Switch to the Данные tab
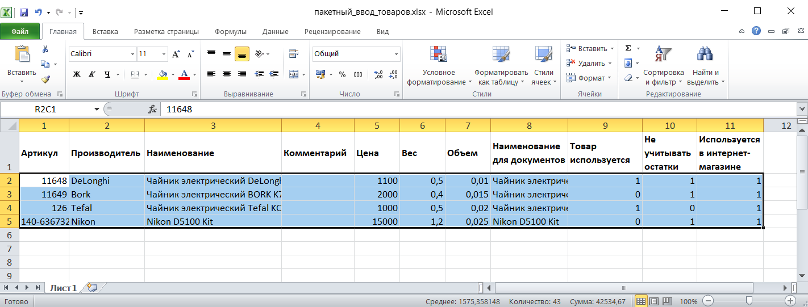The height and width of the screenshot is (307, 808). (276, 32)
